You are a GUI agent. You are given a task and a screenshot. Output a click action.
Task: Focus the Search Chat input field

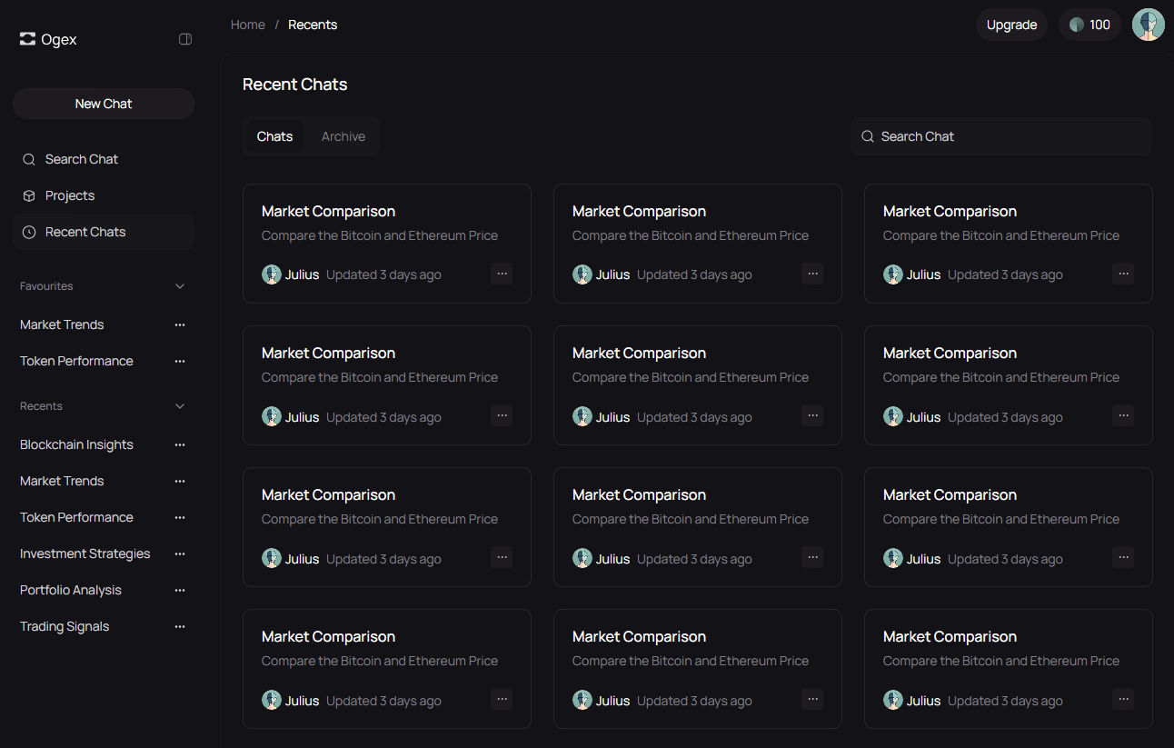[1009, 136]
